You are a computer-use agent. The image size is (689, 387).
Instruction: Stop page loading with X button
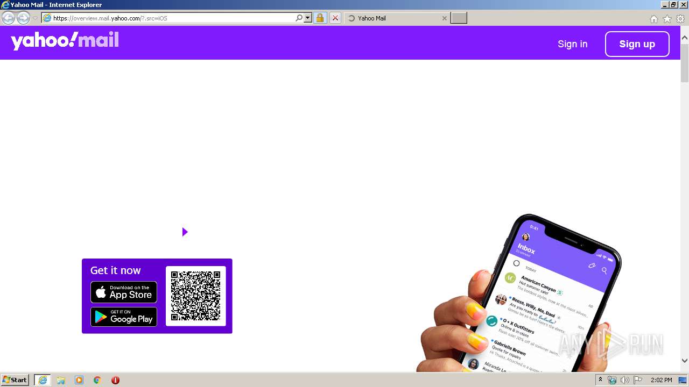tap(335, 18)
